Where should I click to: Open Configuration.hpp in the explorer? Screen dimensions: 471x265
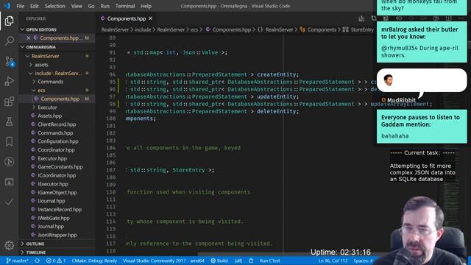point(58,141)
